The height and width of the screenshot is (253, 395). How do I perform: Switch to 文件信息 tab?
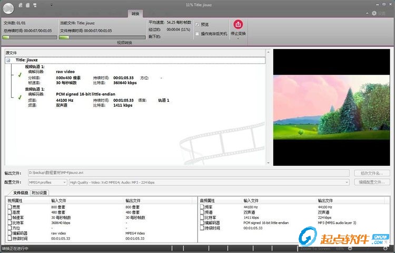coord(20,193)
